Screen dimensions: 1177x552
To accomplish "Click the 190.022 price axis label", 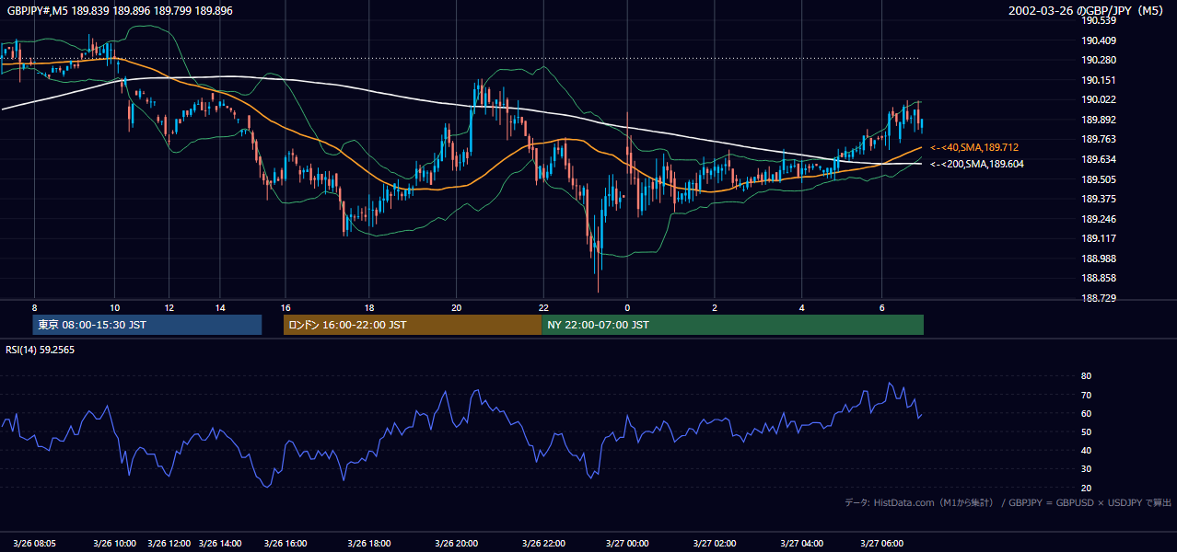I will point(1100,99).
